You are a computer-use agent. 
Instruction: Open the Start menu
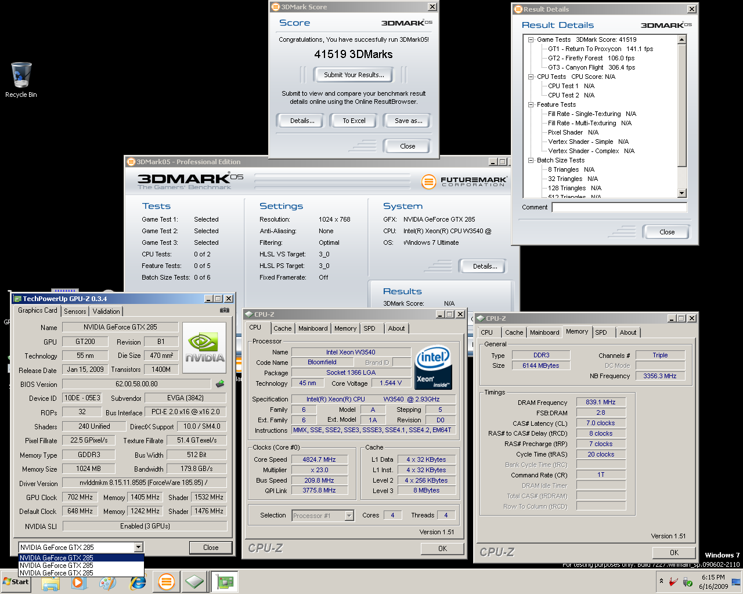16,582
